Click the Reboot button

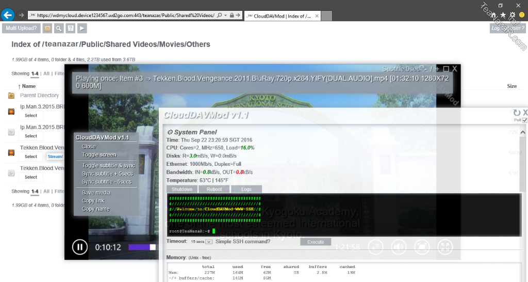click(214, 189)
